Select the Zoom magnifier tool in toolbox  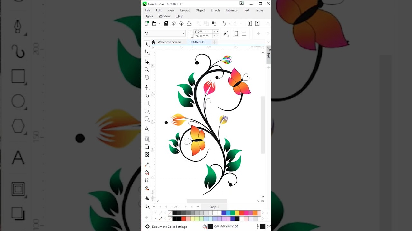pyautogui.click(x=147, y=70)
